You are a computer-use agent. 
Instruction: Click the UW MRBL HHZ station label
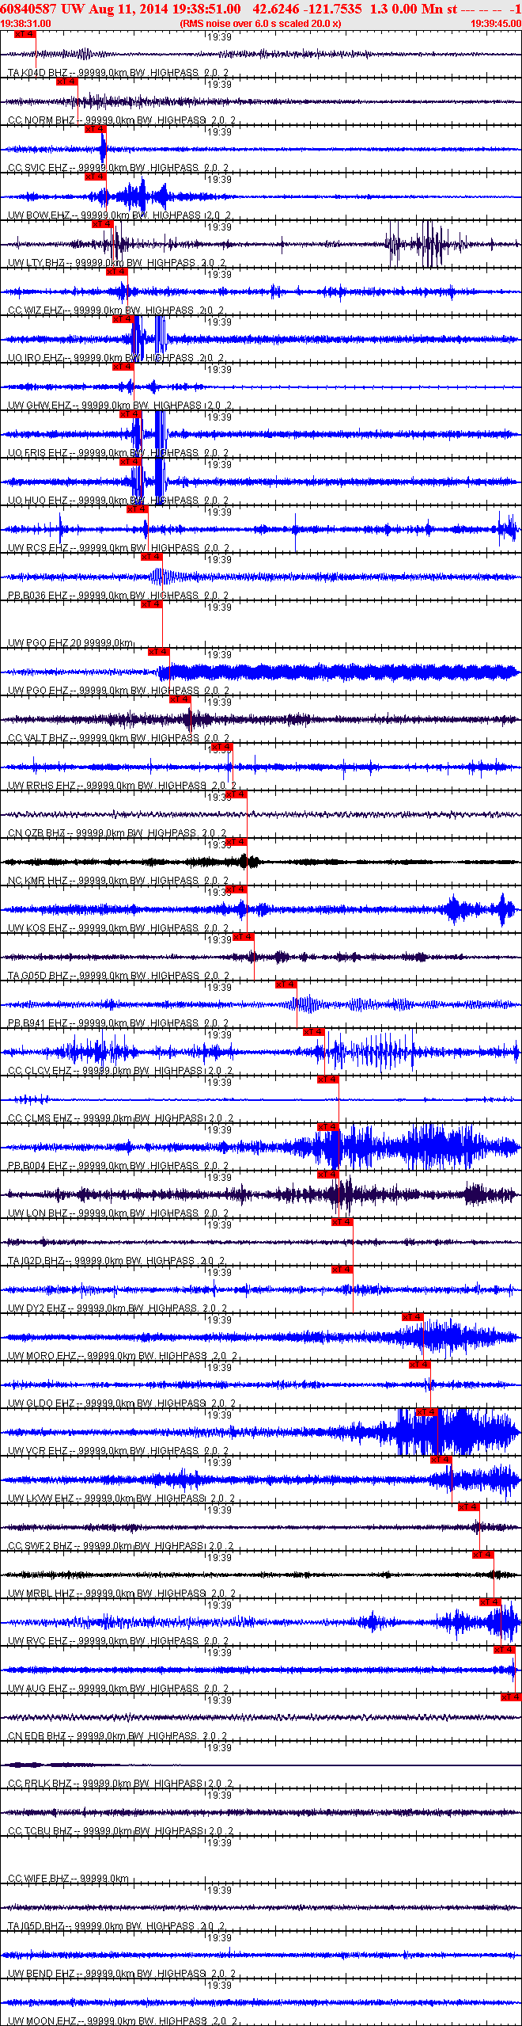pos(122,1594)
